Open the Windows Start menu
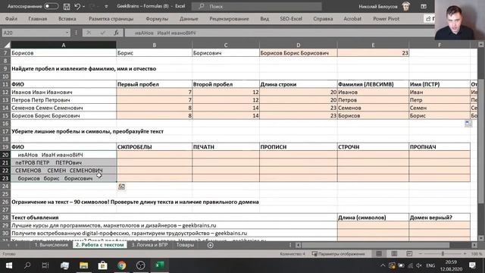The width and height of the screenshot is (485, 273). [x=8, y=265]
